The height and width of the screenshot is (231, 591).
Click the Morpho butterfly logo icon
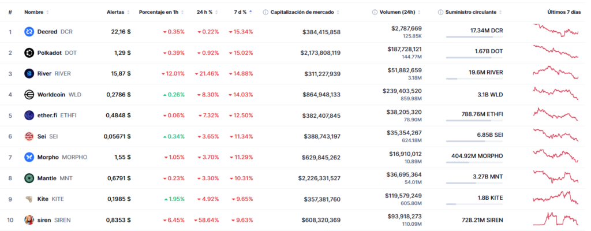tap(29, 157)
